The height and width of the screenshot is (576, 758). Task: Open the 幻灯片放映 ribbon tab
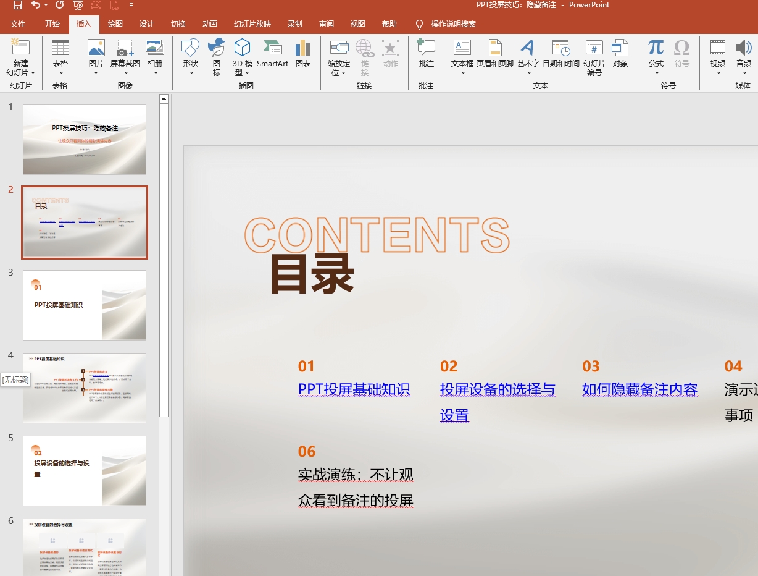(x=252, y=24)
